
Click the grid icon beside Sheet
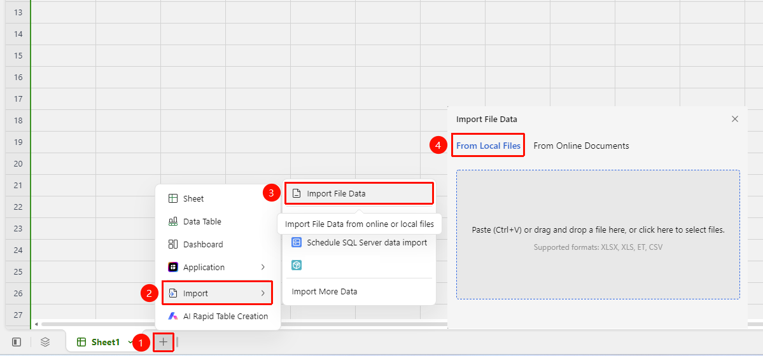click(x=172, y=198)
